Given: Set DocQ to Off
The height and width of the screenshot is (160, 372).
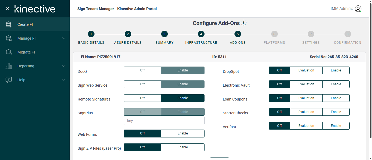Looking at the screenshot, I should (142, 70).
